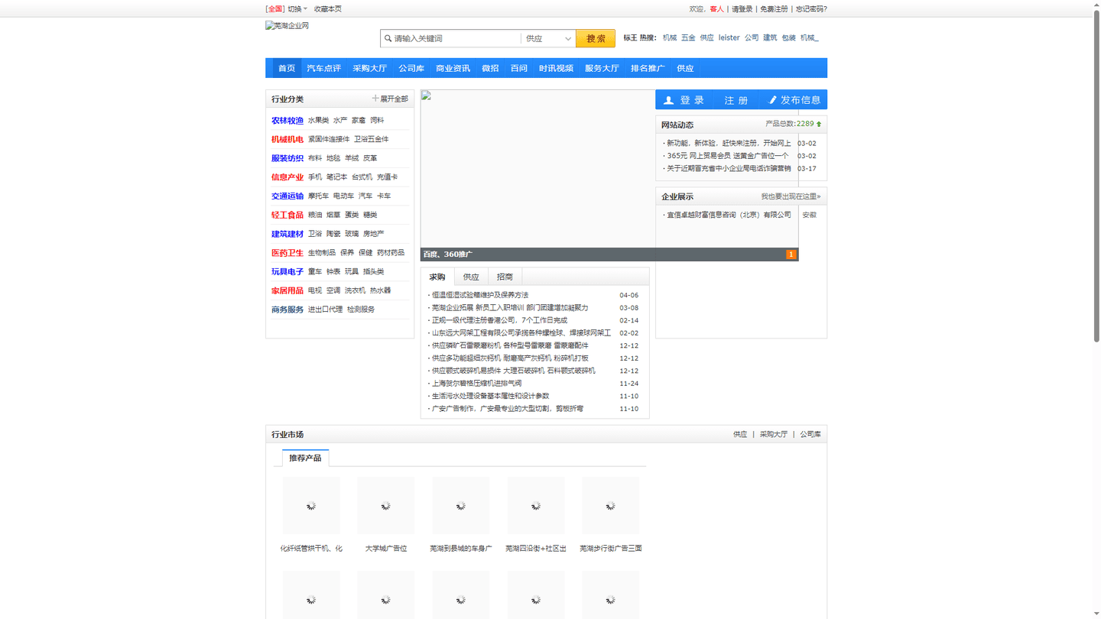Open the 供应 search category dropdown
The height and width of the screenshot is (619, 1101).
[548, 38]
